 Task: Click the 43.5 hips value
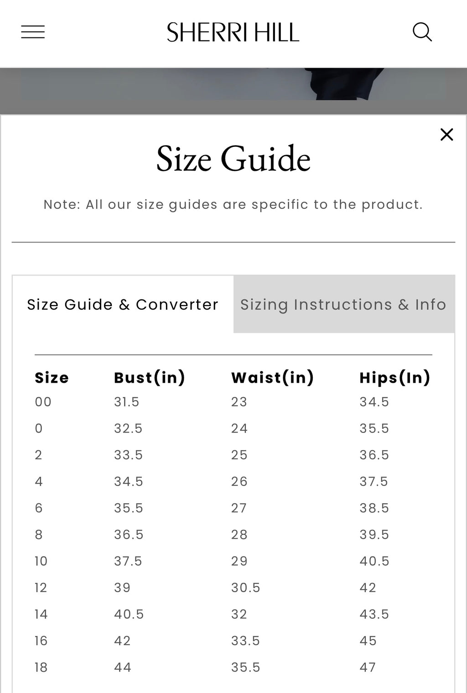(x=374, y=614)
